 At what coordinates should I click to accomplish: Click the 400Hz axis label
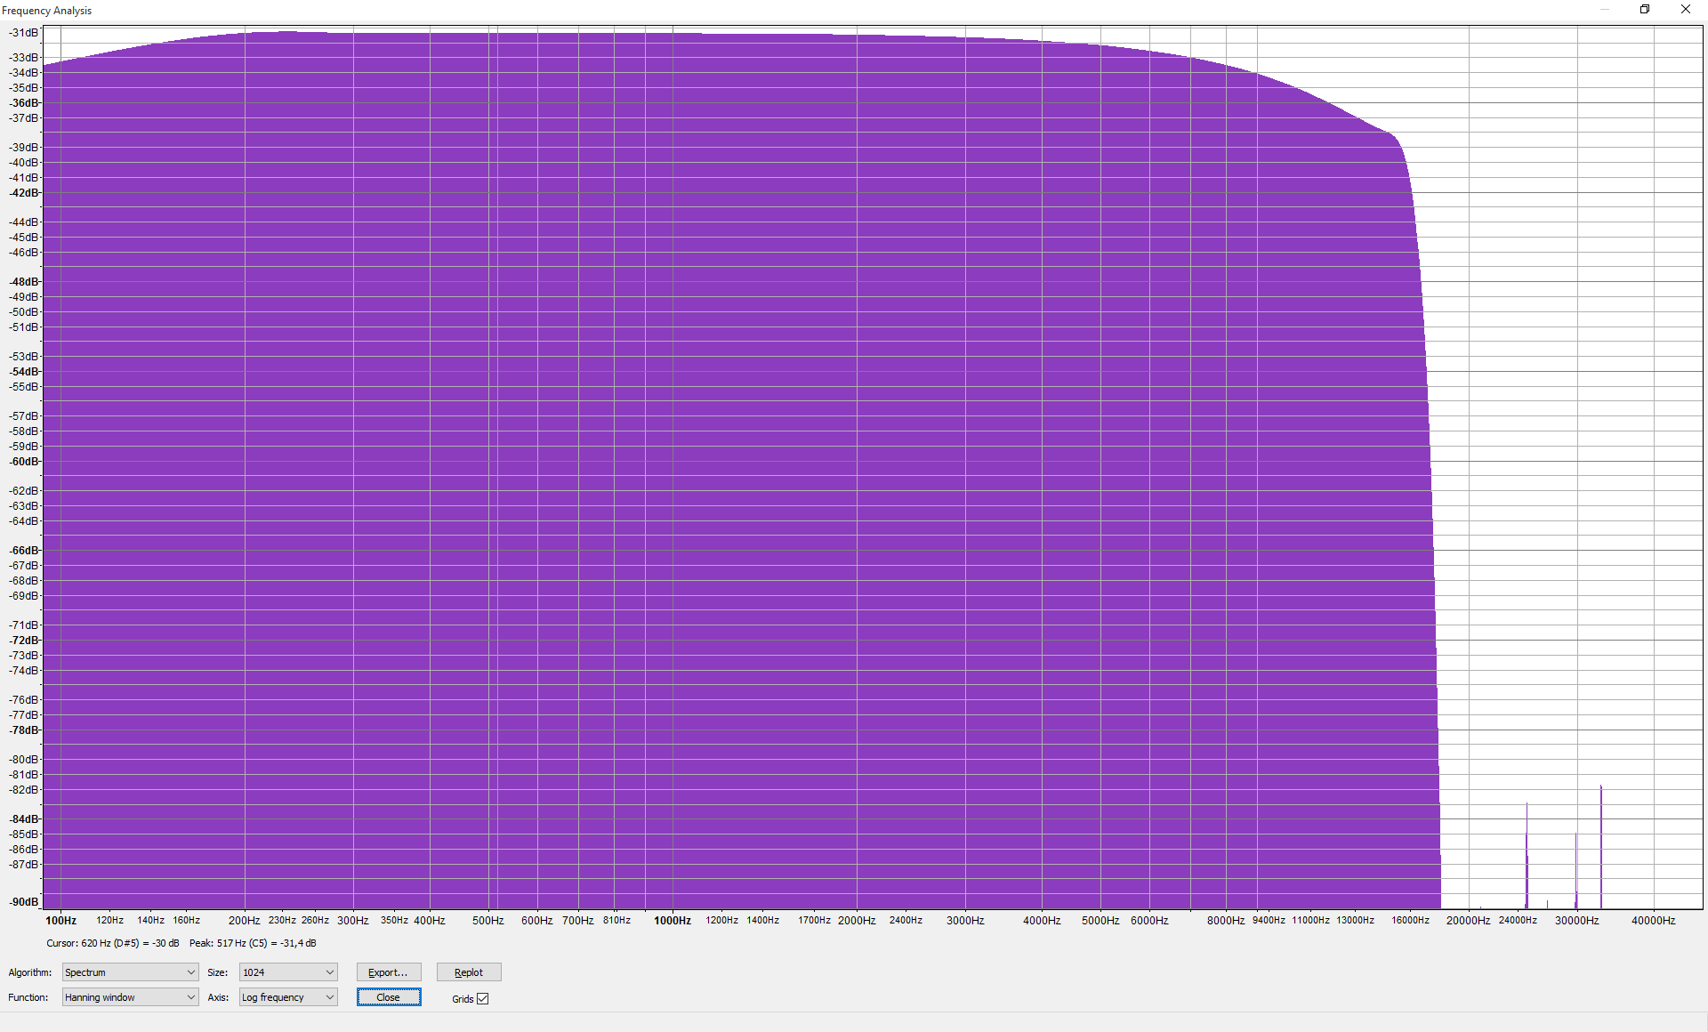click(x=430, y=921)
